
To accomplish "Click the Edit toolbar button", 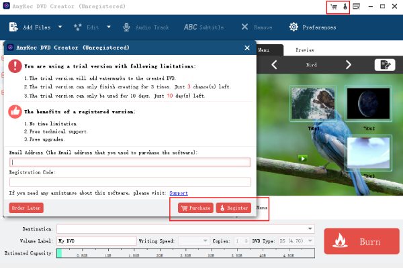I will [x=87, y=27].
